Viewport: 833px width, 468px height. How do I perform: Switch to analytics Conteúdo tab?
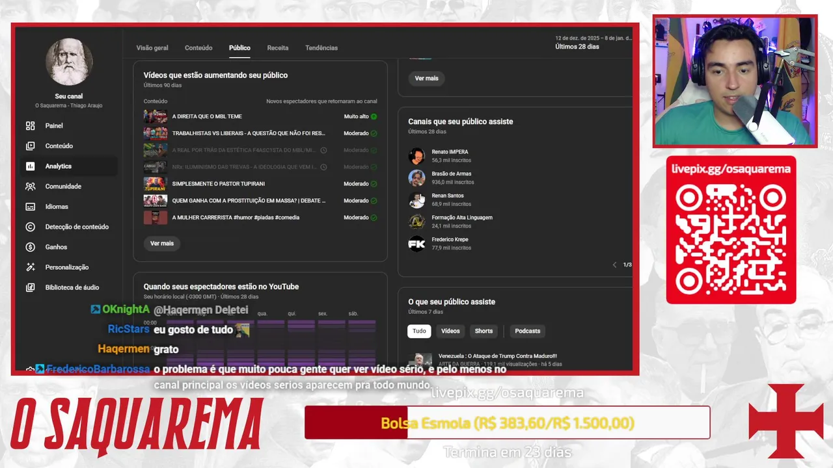[x=198, y=47]
